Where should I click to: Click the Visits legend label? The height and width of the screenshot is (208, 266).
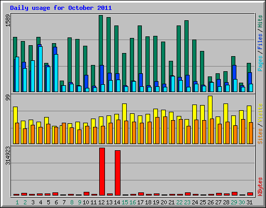260,113
